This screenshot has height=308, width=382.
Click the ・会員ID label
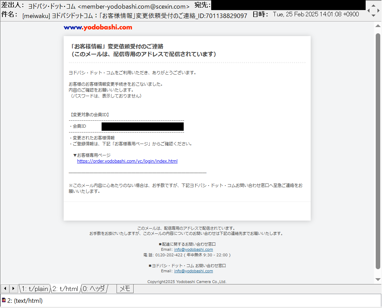click(x=78, y=126)
